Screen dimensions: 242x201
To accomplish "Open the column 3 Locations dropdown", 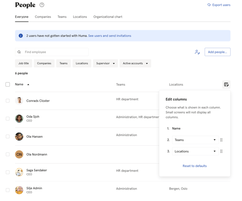I will [x=195, y=151].
